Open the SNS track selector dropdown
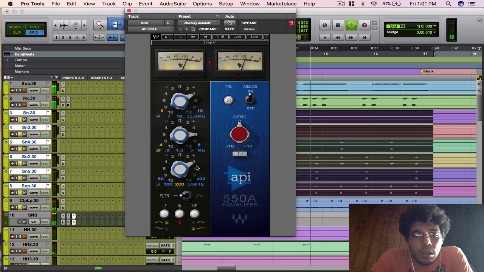Screen dimensions: 484x272 point(146,23)
